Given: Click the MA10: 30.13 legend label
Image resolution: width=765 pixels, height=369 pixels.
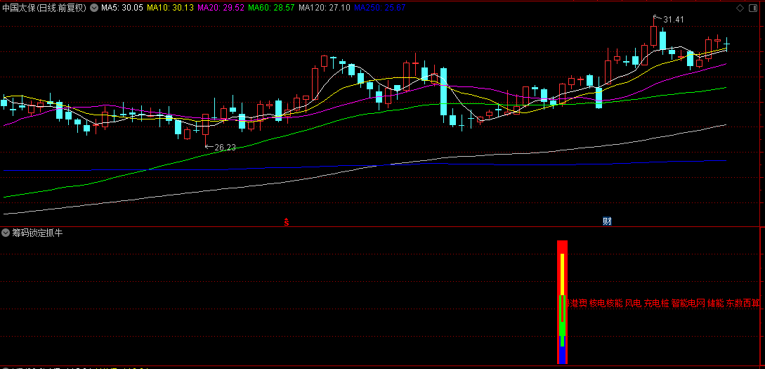Looking at the screenshot, I should coord(170,8).
